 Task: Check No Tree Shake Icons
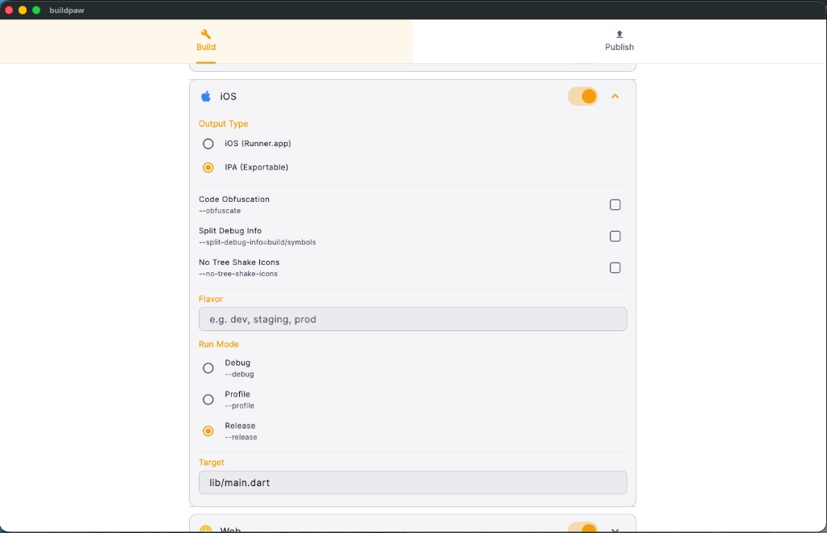click(x=615, y=267)
